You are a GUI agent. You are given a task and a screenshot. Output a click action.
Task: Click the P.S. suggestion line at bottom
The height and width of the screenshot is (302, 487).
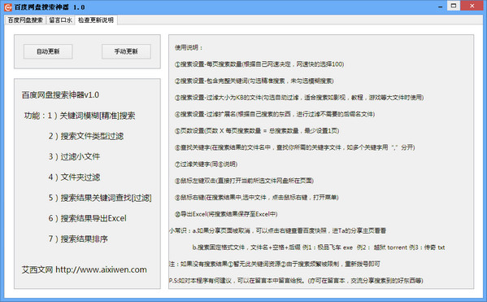point(296,281)
